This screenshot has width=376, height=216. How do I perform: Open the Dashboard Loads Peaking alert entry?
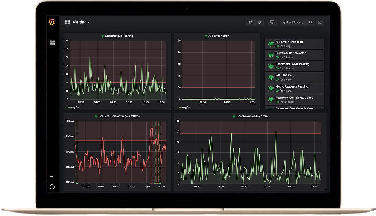coord(294,66)
